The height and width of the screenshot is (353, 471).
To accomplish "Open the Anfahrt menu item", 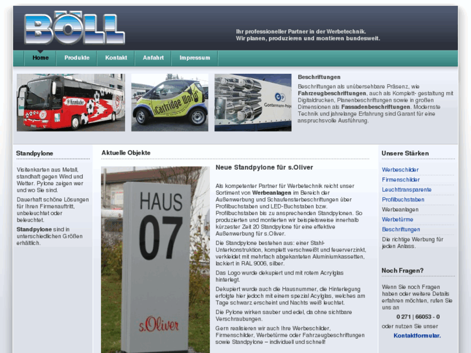I will 153,58.
